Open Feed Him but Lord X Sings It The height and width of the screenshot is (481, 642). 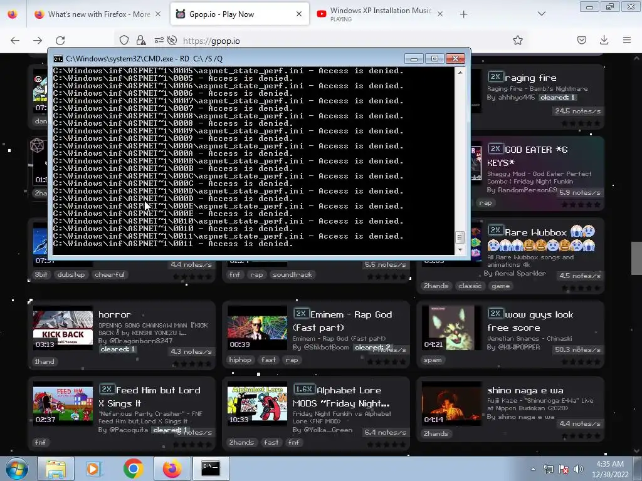[149, 396]
